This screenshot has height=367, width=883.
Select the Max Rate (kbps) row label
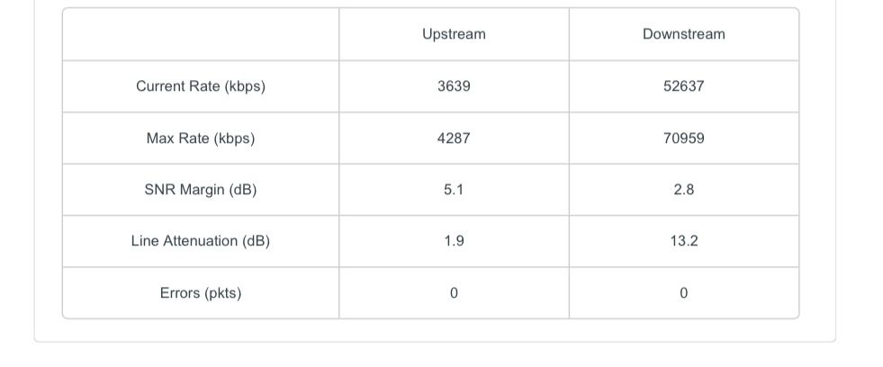point(201,139)
